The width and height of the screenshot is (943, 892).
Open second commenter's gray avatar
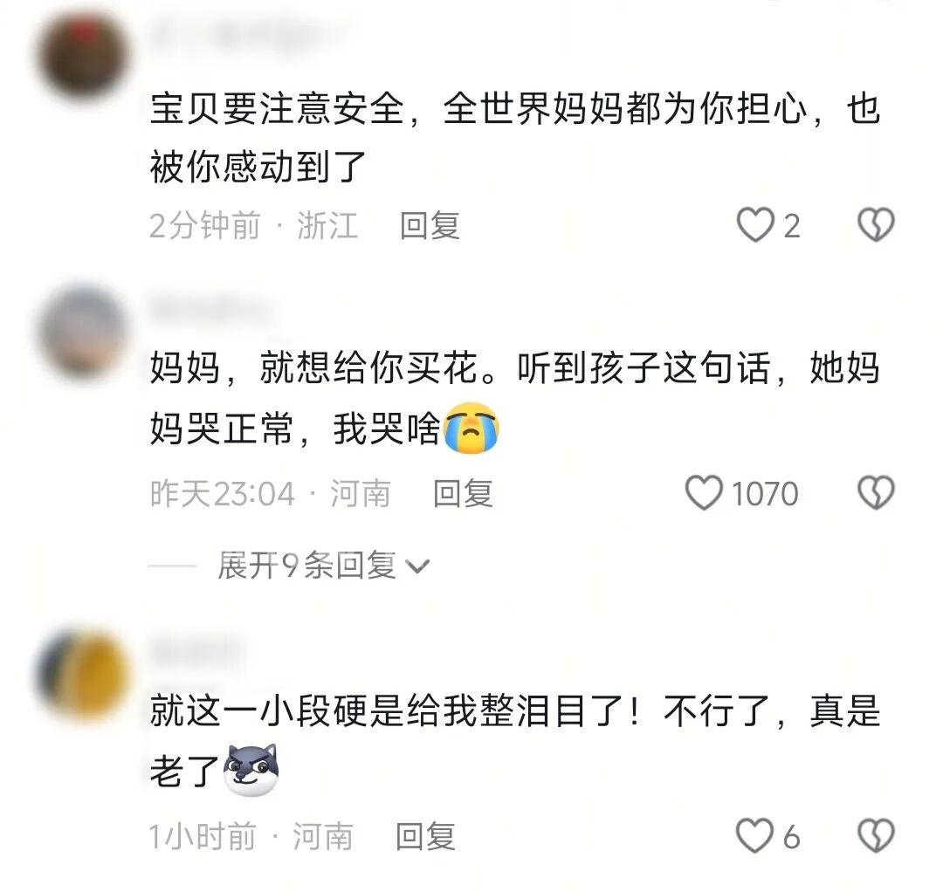[83, 333]
